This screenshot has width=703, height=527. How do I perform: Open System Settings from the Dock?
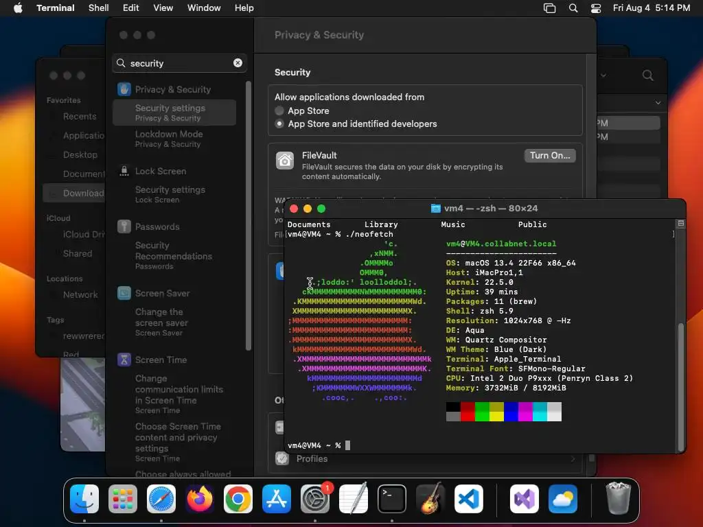pyautogui.click(x=315, y=499)
